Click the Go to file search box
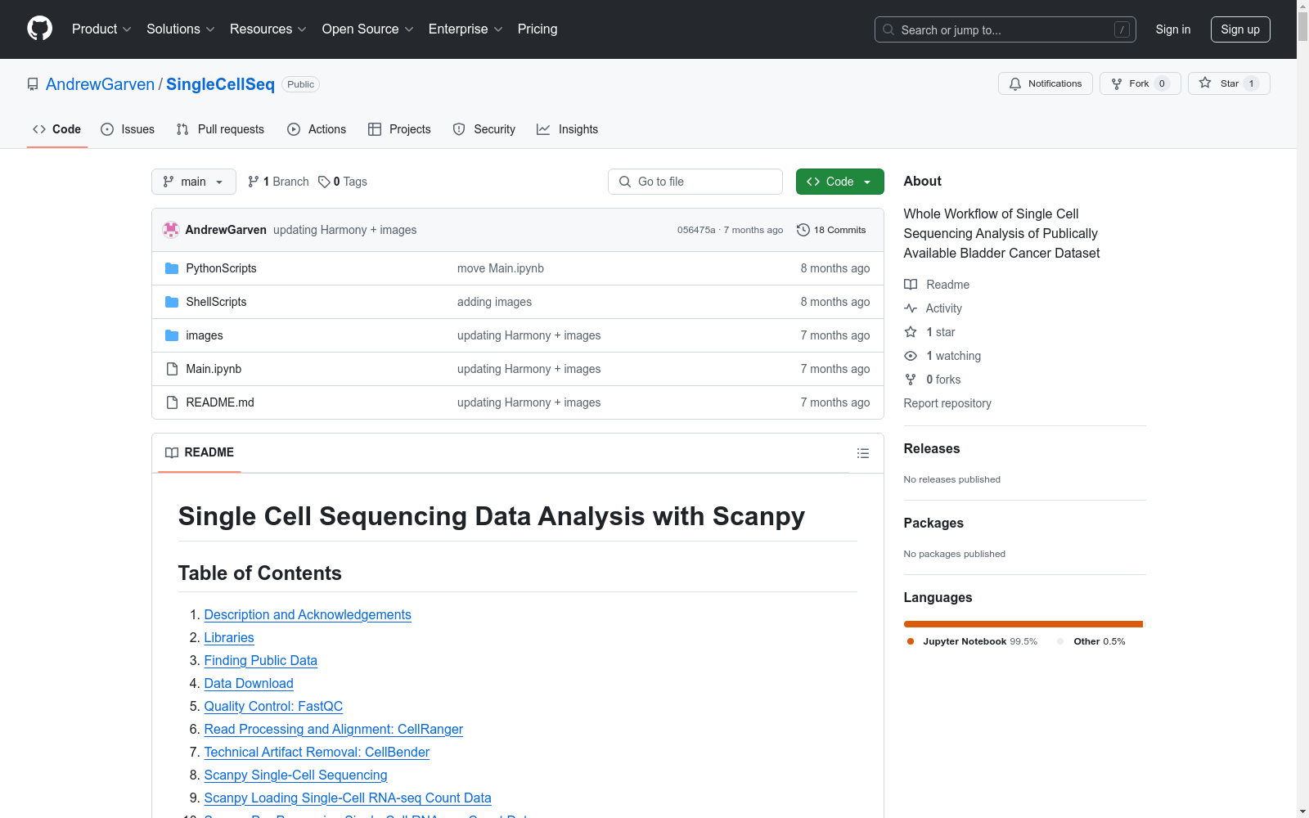Screen dimensions: 1309x818 [695, 182]
